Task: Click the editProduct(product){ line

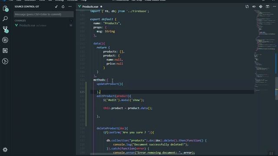Action: (114, 96)
